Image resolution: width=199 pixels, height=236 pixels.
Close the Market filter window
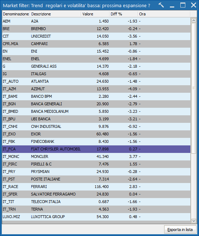[193, 5]
